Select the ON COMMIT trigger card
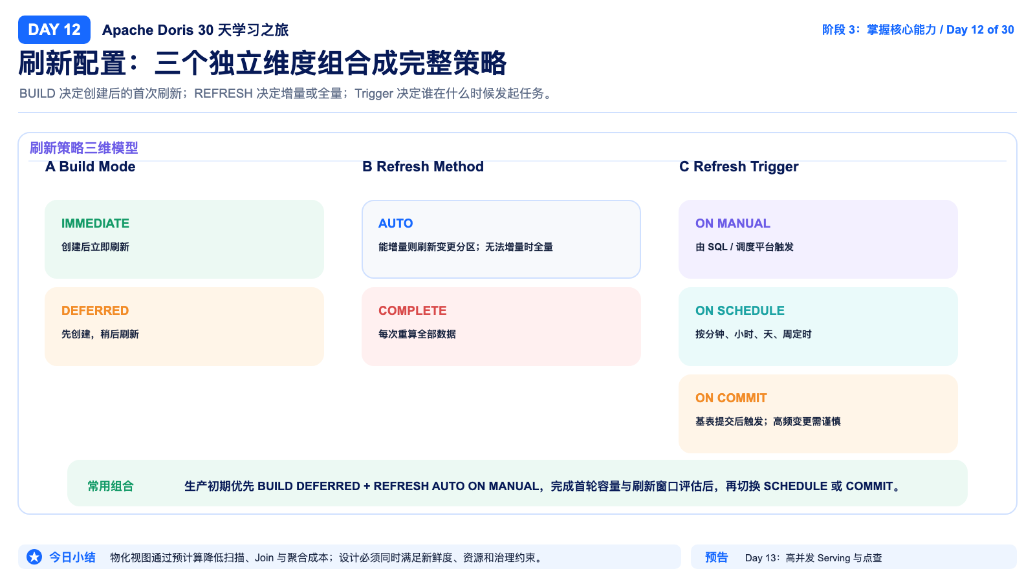 tap(818, 414)
